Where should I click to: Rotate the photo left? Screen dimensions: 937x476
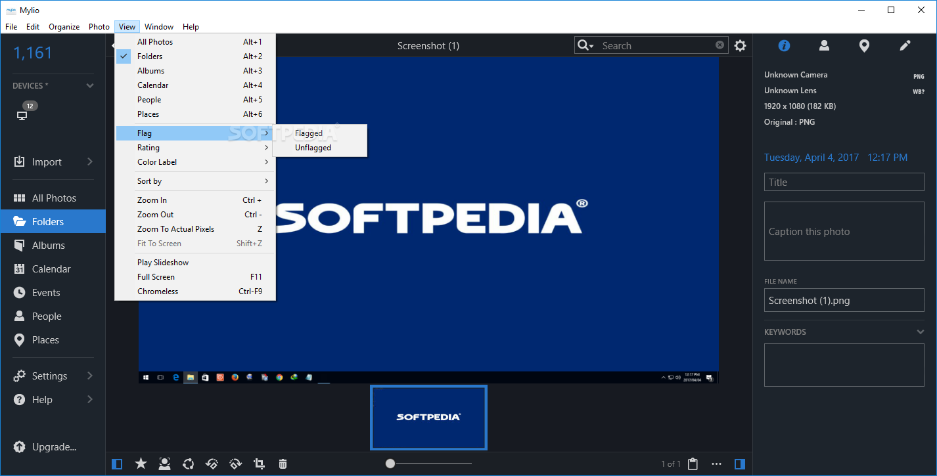point(212,464)
